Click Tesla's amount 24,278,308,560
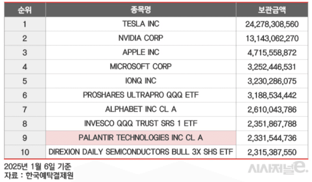 (272, 24)
